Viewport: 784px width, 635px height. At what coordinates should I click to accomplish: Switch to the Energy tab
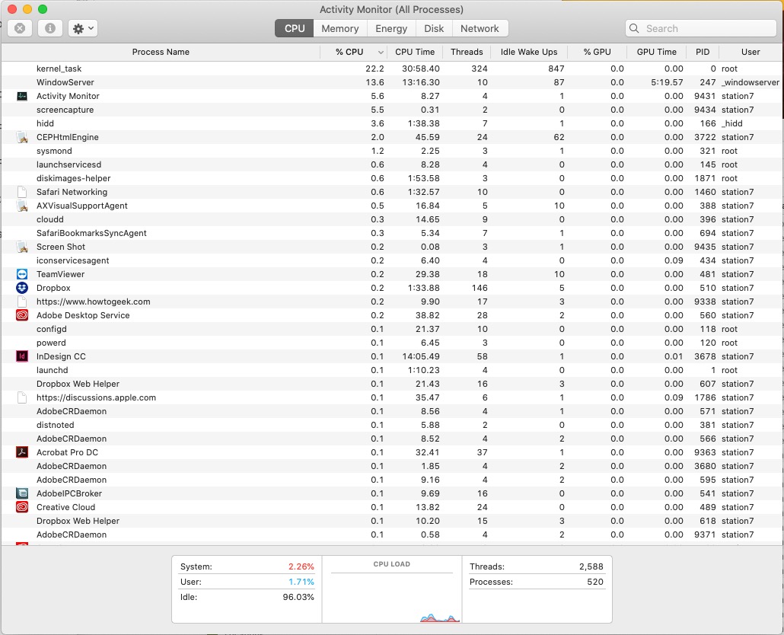(x=391, y=28)
